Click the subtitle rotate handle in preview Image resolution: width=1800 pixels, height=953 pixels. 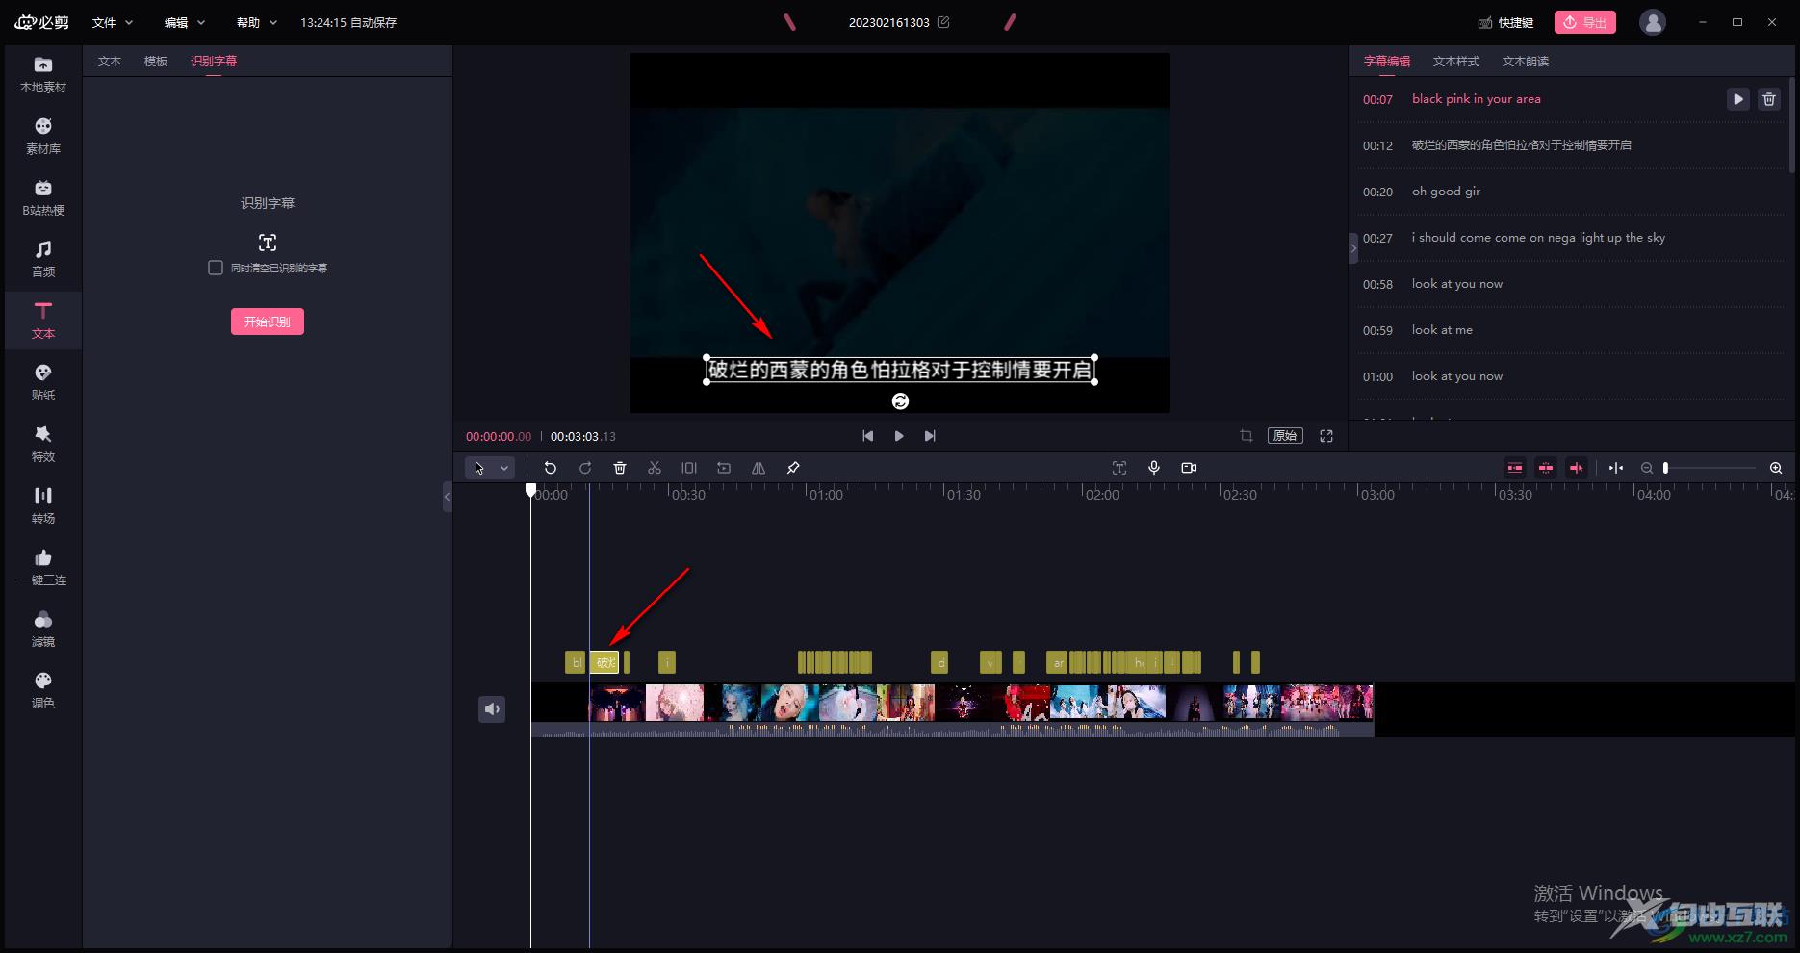(901, 401)
